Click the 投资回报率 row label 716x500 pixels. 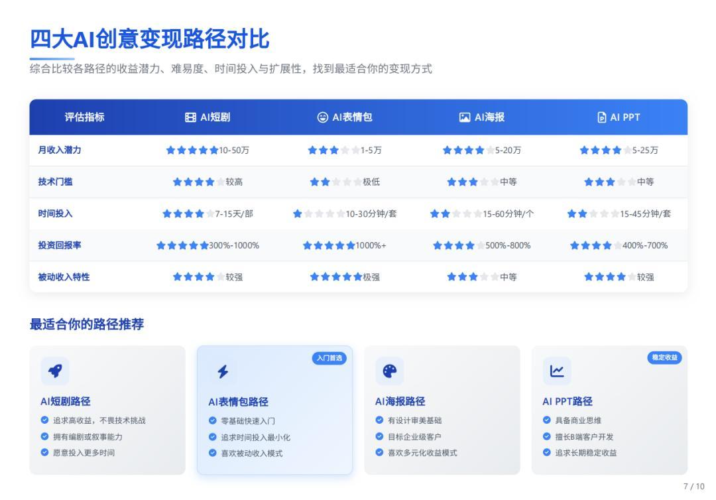[x=60, y=245]
